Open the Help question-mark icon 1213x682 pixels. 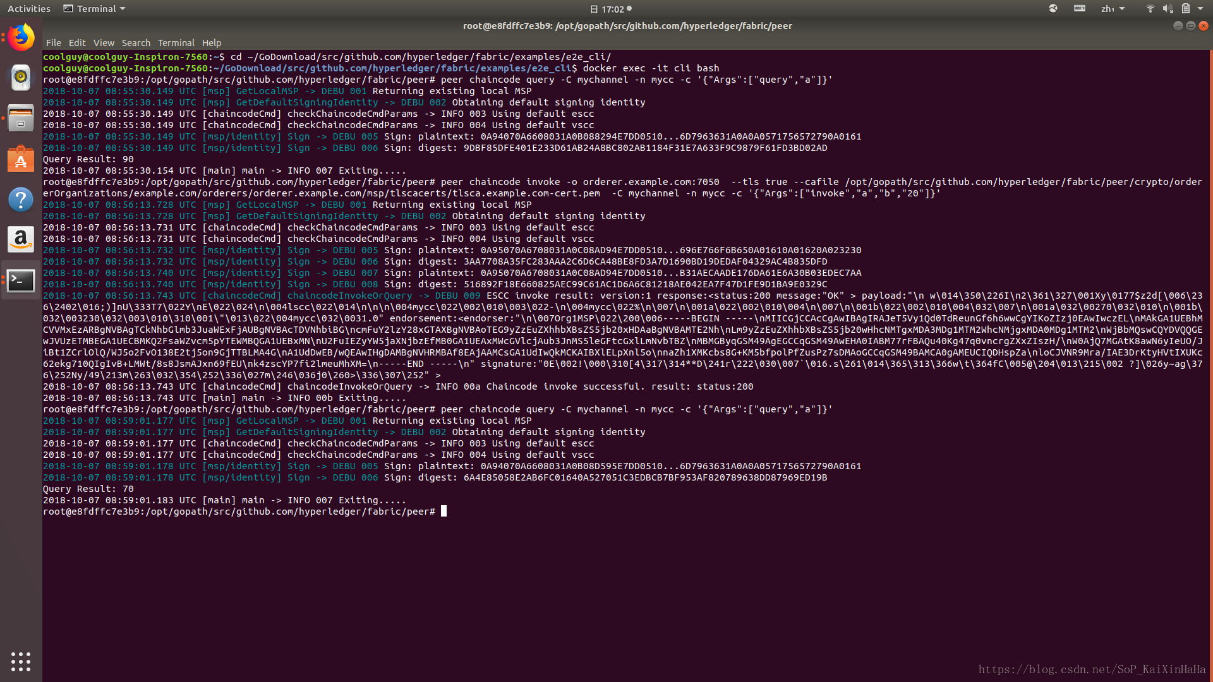(x=21, y=200)
